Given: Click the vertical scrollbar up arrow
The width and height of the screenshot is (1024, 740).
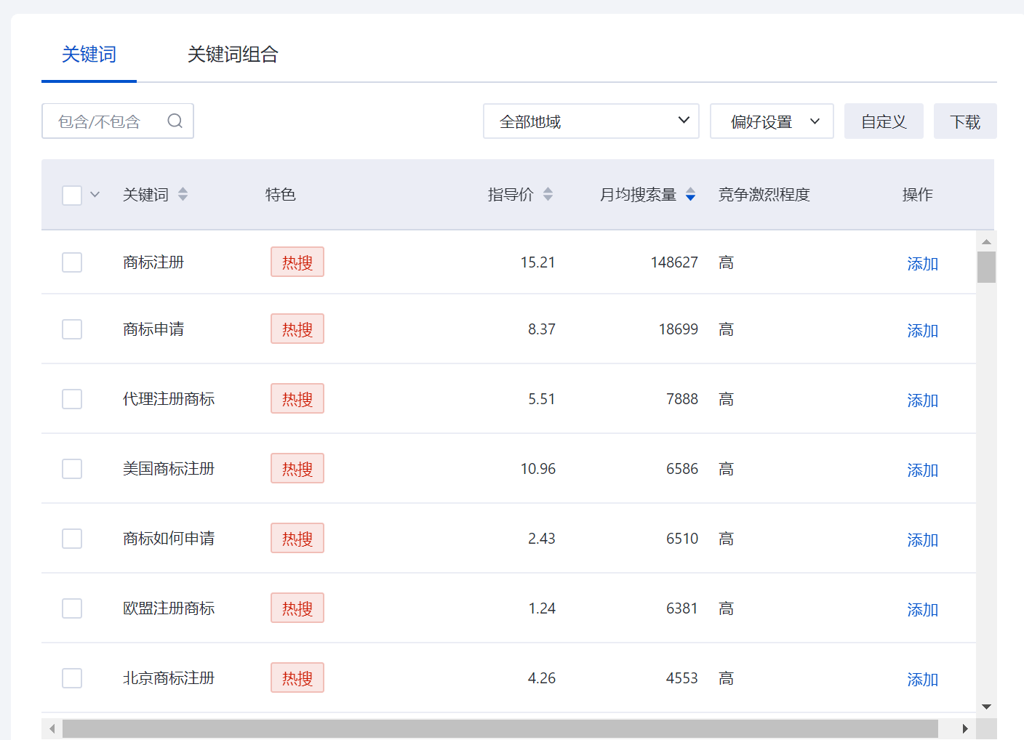Looking at the screenshot, I should [986, 241].
